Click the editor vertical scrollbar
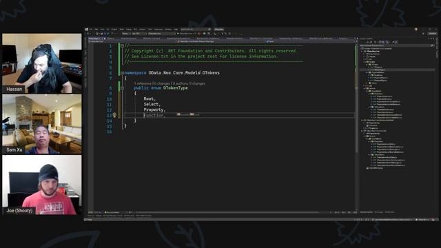The width and height of the screenshot is (441, 248). pyautogui.click(x=357, y=127)
